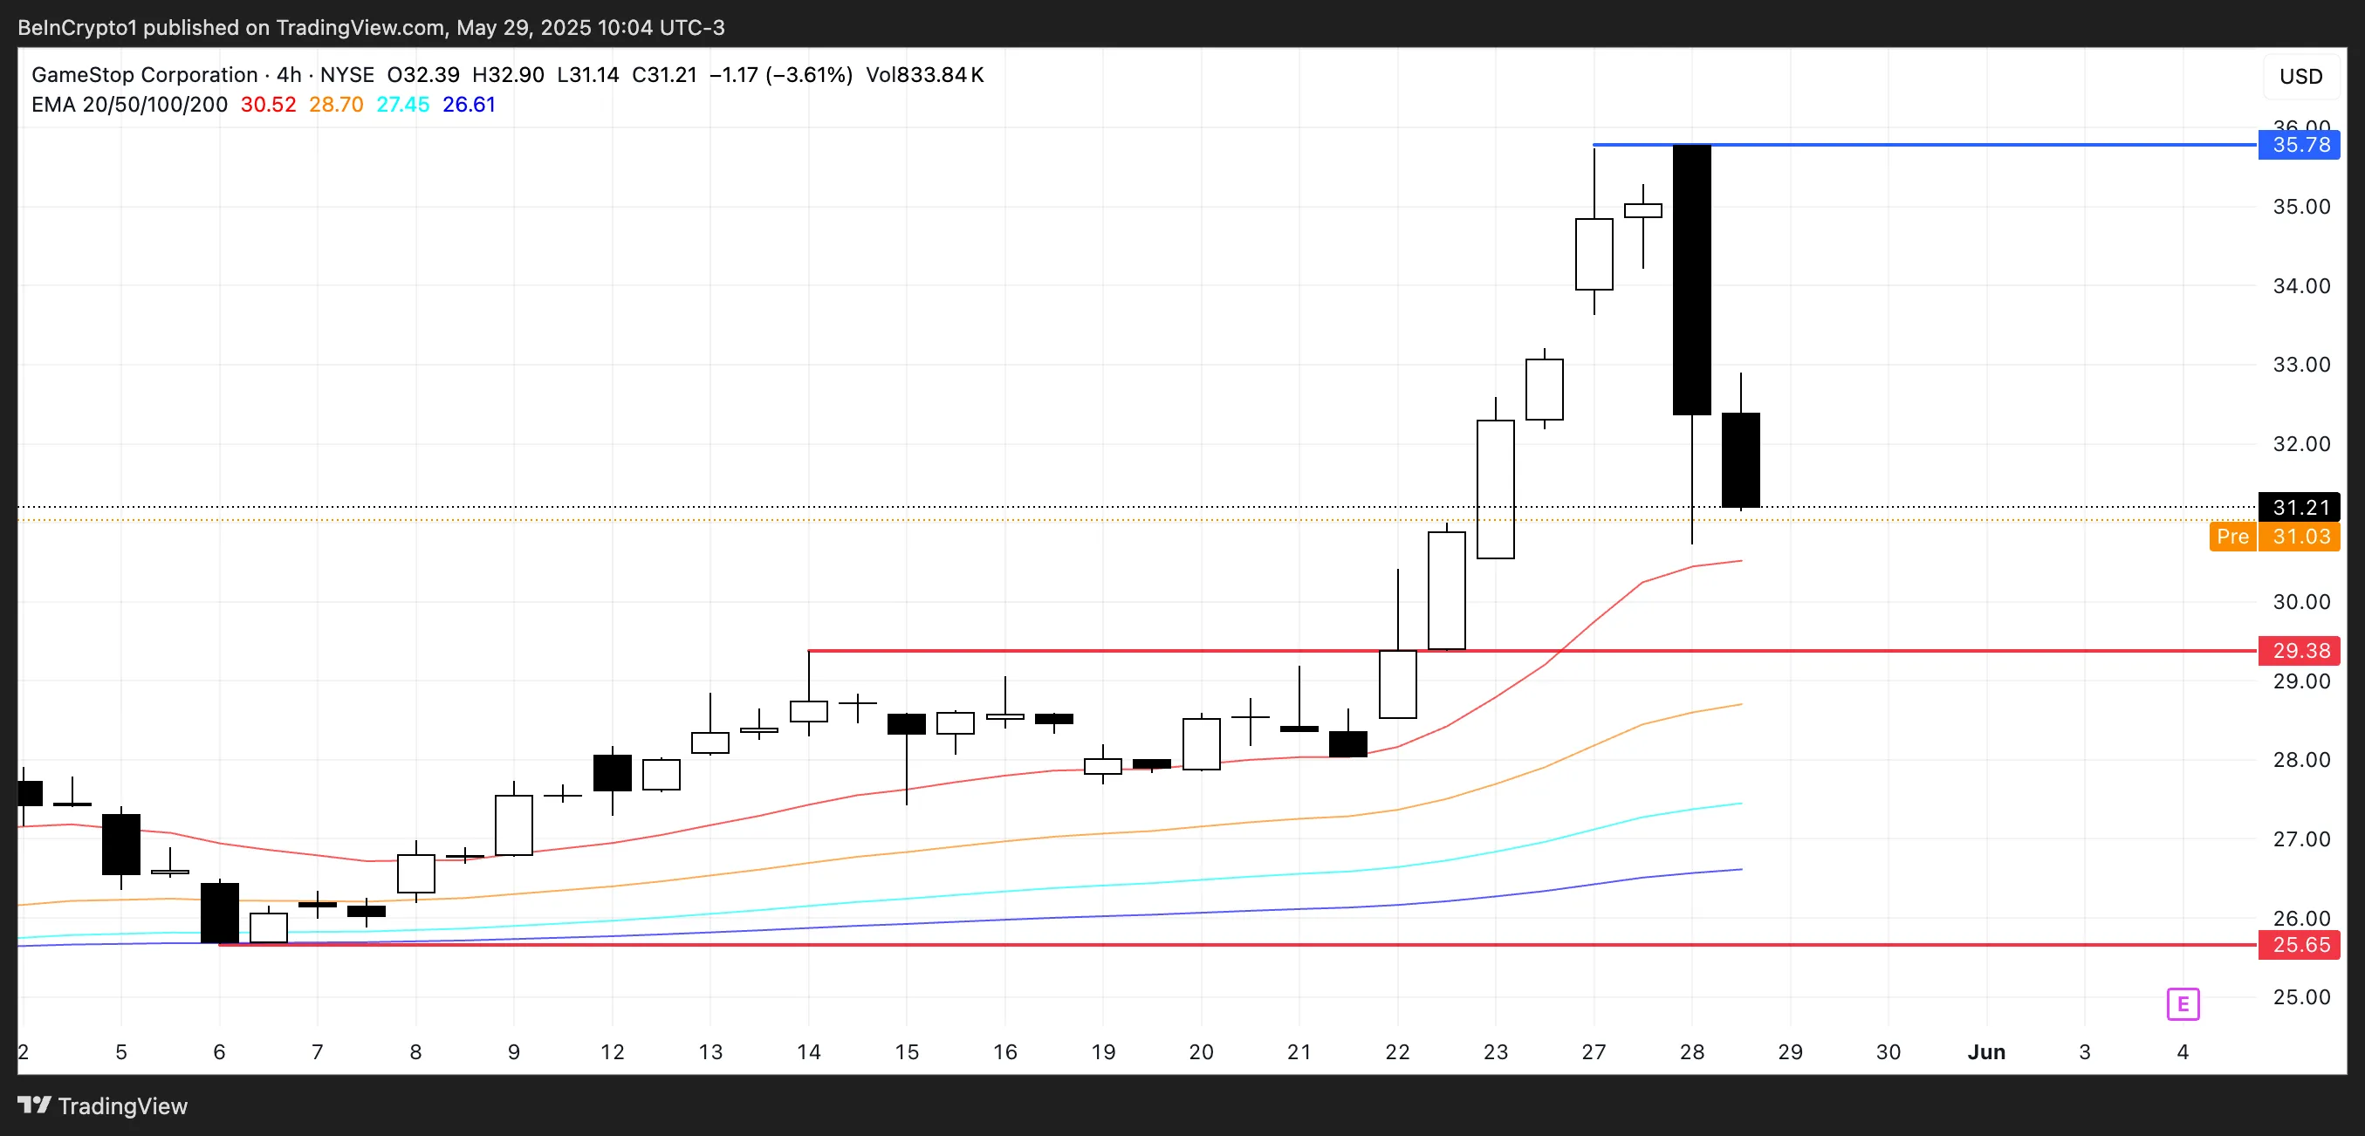
Task: Click the Jun label on time axis
Action: coord(1986,1051)
